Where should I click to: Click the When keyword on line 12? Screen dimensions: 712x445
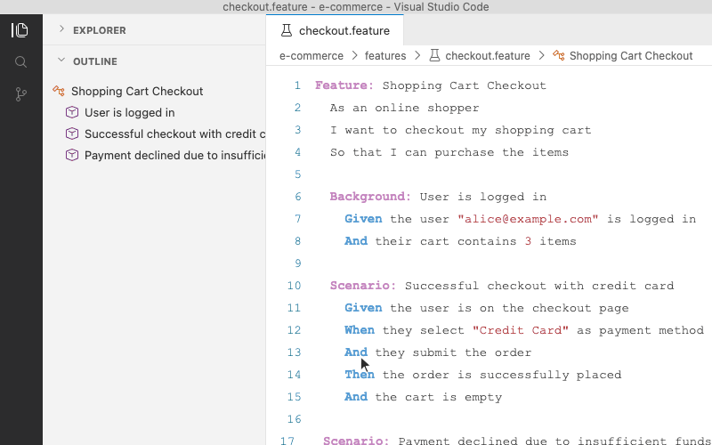360,330
